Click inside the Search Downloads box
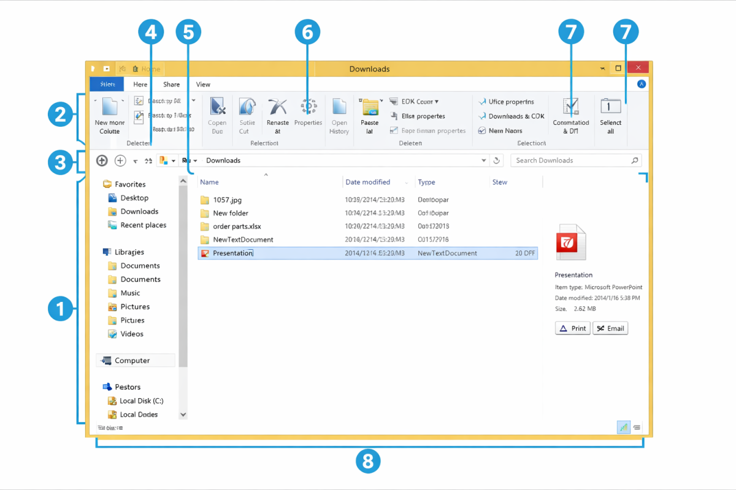 pos(570,160)
